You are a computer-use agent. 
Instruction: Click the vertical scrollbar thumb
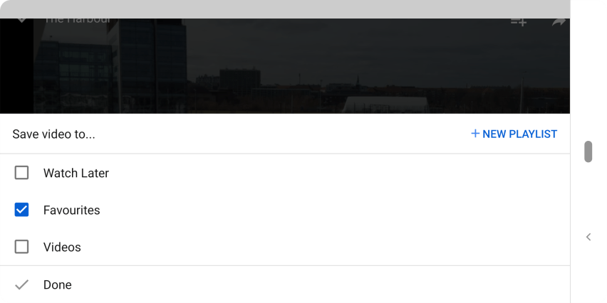588,151
